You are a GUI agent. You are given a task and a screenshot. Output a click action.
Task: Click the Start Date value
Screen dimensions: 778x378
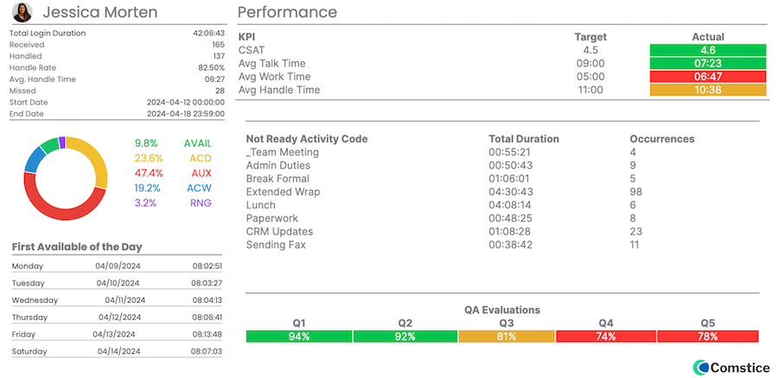pos(185,102)
